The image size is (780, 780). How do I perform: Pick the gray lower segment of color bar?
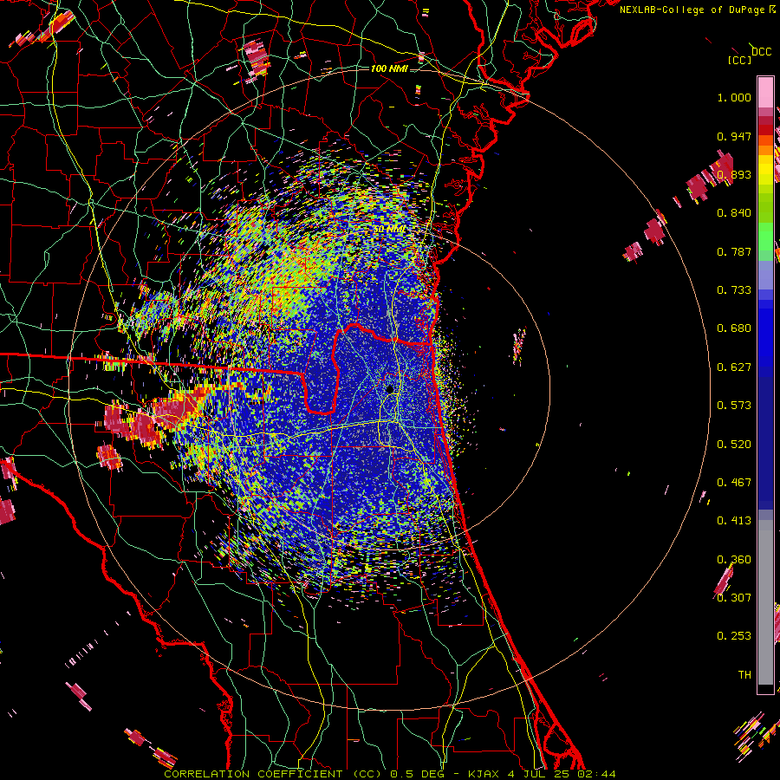(x=765, y=602)
